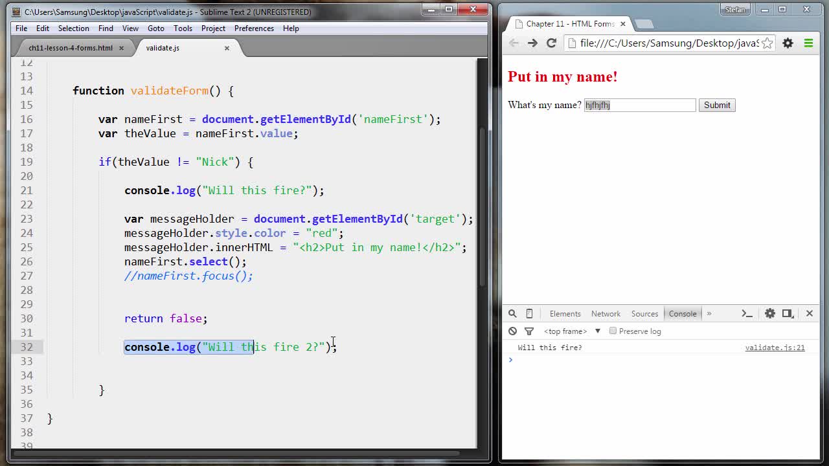The image size is (829, 466).
Task: Switch to the Network panel
Action: [606, 313]
